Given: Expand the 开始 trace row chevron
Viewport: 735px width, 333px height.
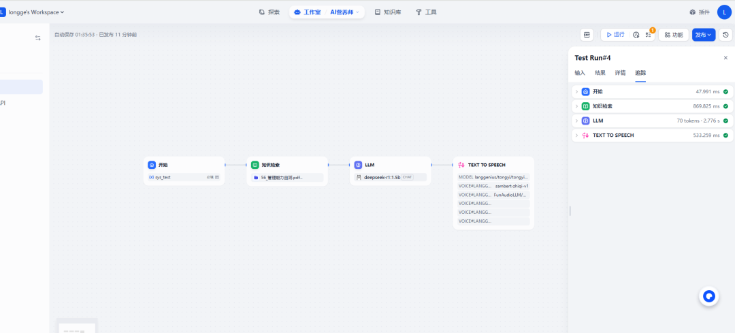Looking at the screenshot, I should click(576, 92).
